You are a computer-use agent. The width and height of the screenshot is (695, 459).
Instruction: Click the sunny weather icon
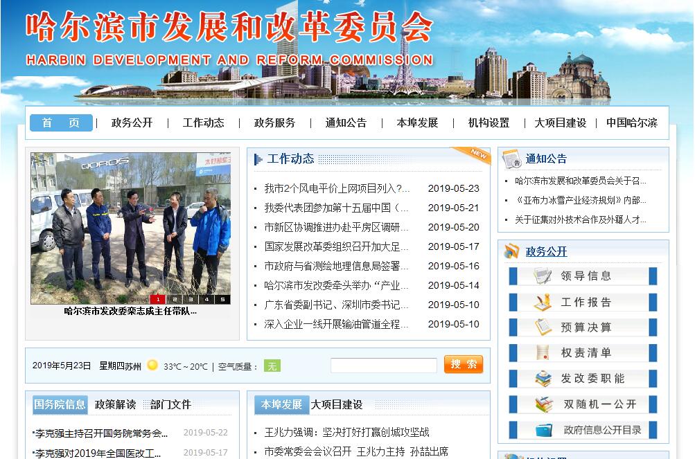point(152,365)
